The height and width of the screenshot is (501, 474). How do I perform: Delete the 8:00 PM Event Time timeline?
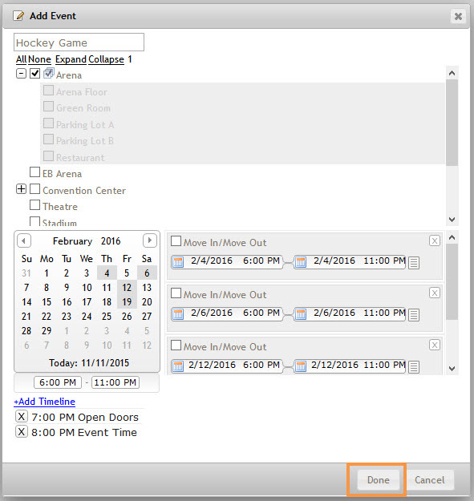pos(22,432)
